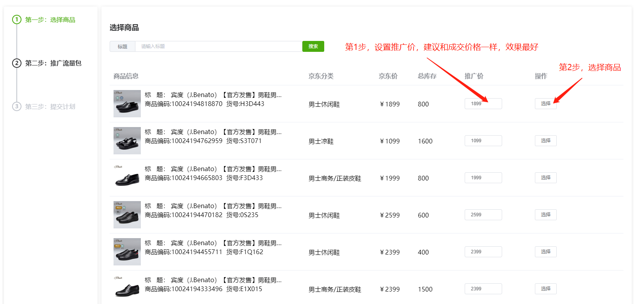Click the step 2 circle icon
The height and width of the screenshot is (304, 634).
click(17, 63)
